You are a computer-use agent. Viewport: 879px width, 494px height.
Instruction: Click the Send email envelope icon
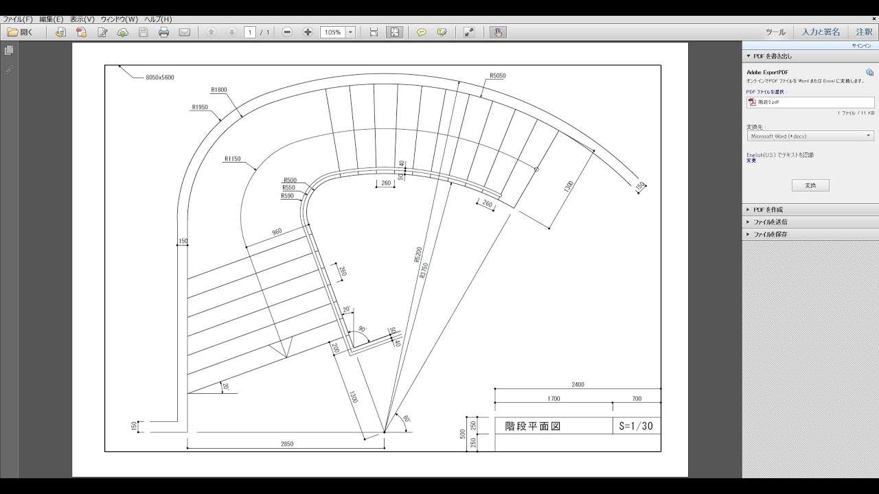point(184,32)
